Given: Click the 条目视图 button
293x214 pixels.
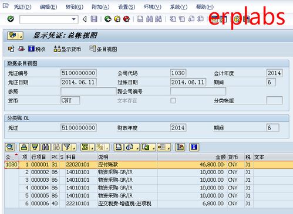Looking at the screenshot, I should [x=103, y=49].
